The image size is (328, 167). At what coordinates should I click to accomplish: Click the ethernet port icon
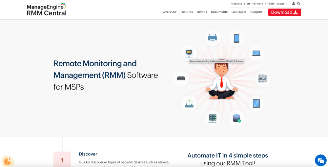(x=189, y=53)
